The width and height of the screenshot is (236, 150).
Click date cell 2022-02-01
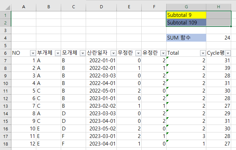101,68
